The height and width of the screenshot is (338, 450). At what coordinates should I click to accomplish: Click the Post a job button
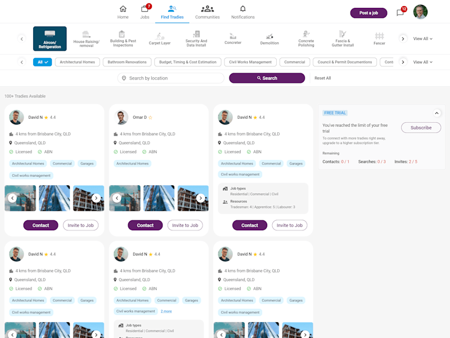pos(368,13)
